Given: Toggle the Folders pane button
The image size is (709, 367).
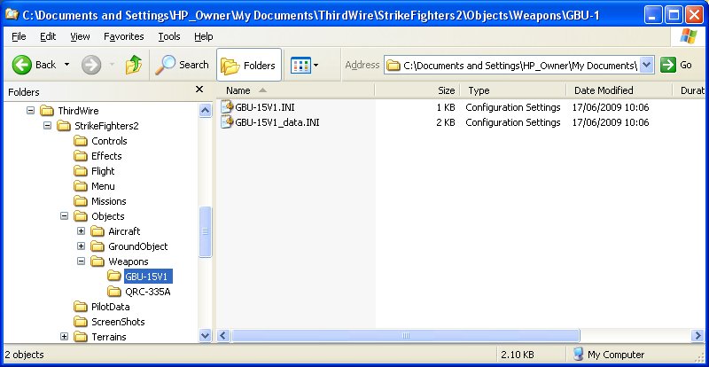Looking at the screenshot, I should 248,66.
